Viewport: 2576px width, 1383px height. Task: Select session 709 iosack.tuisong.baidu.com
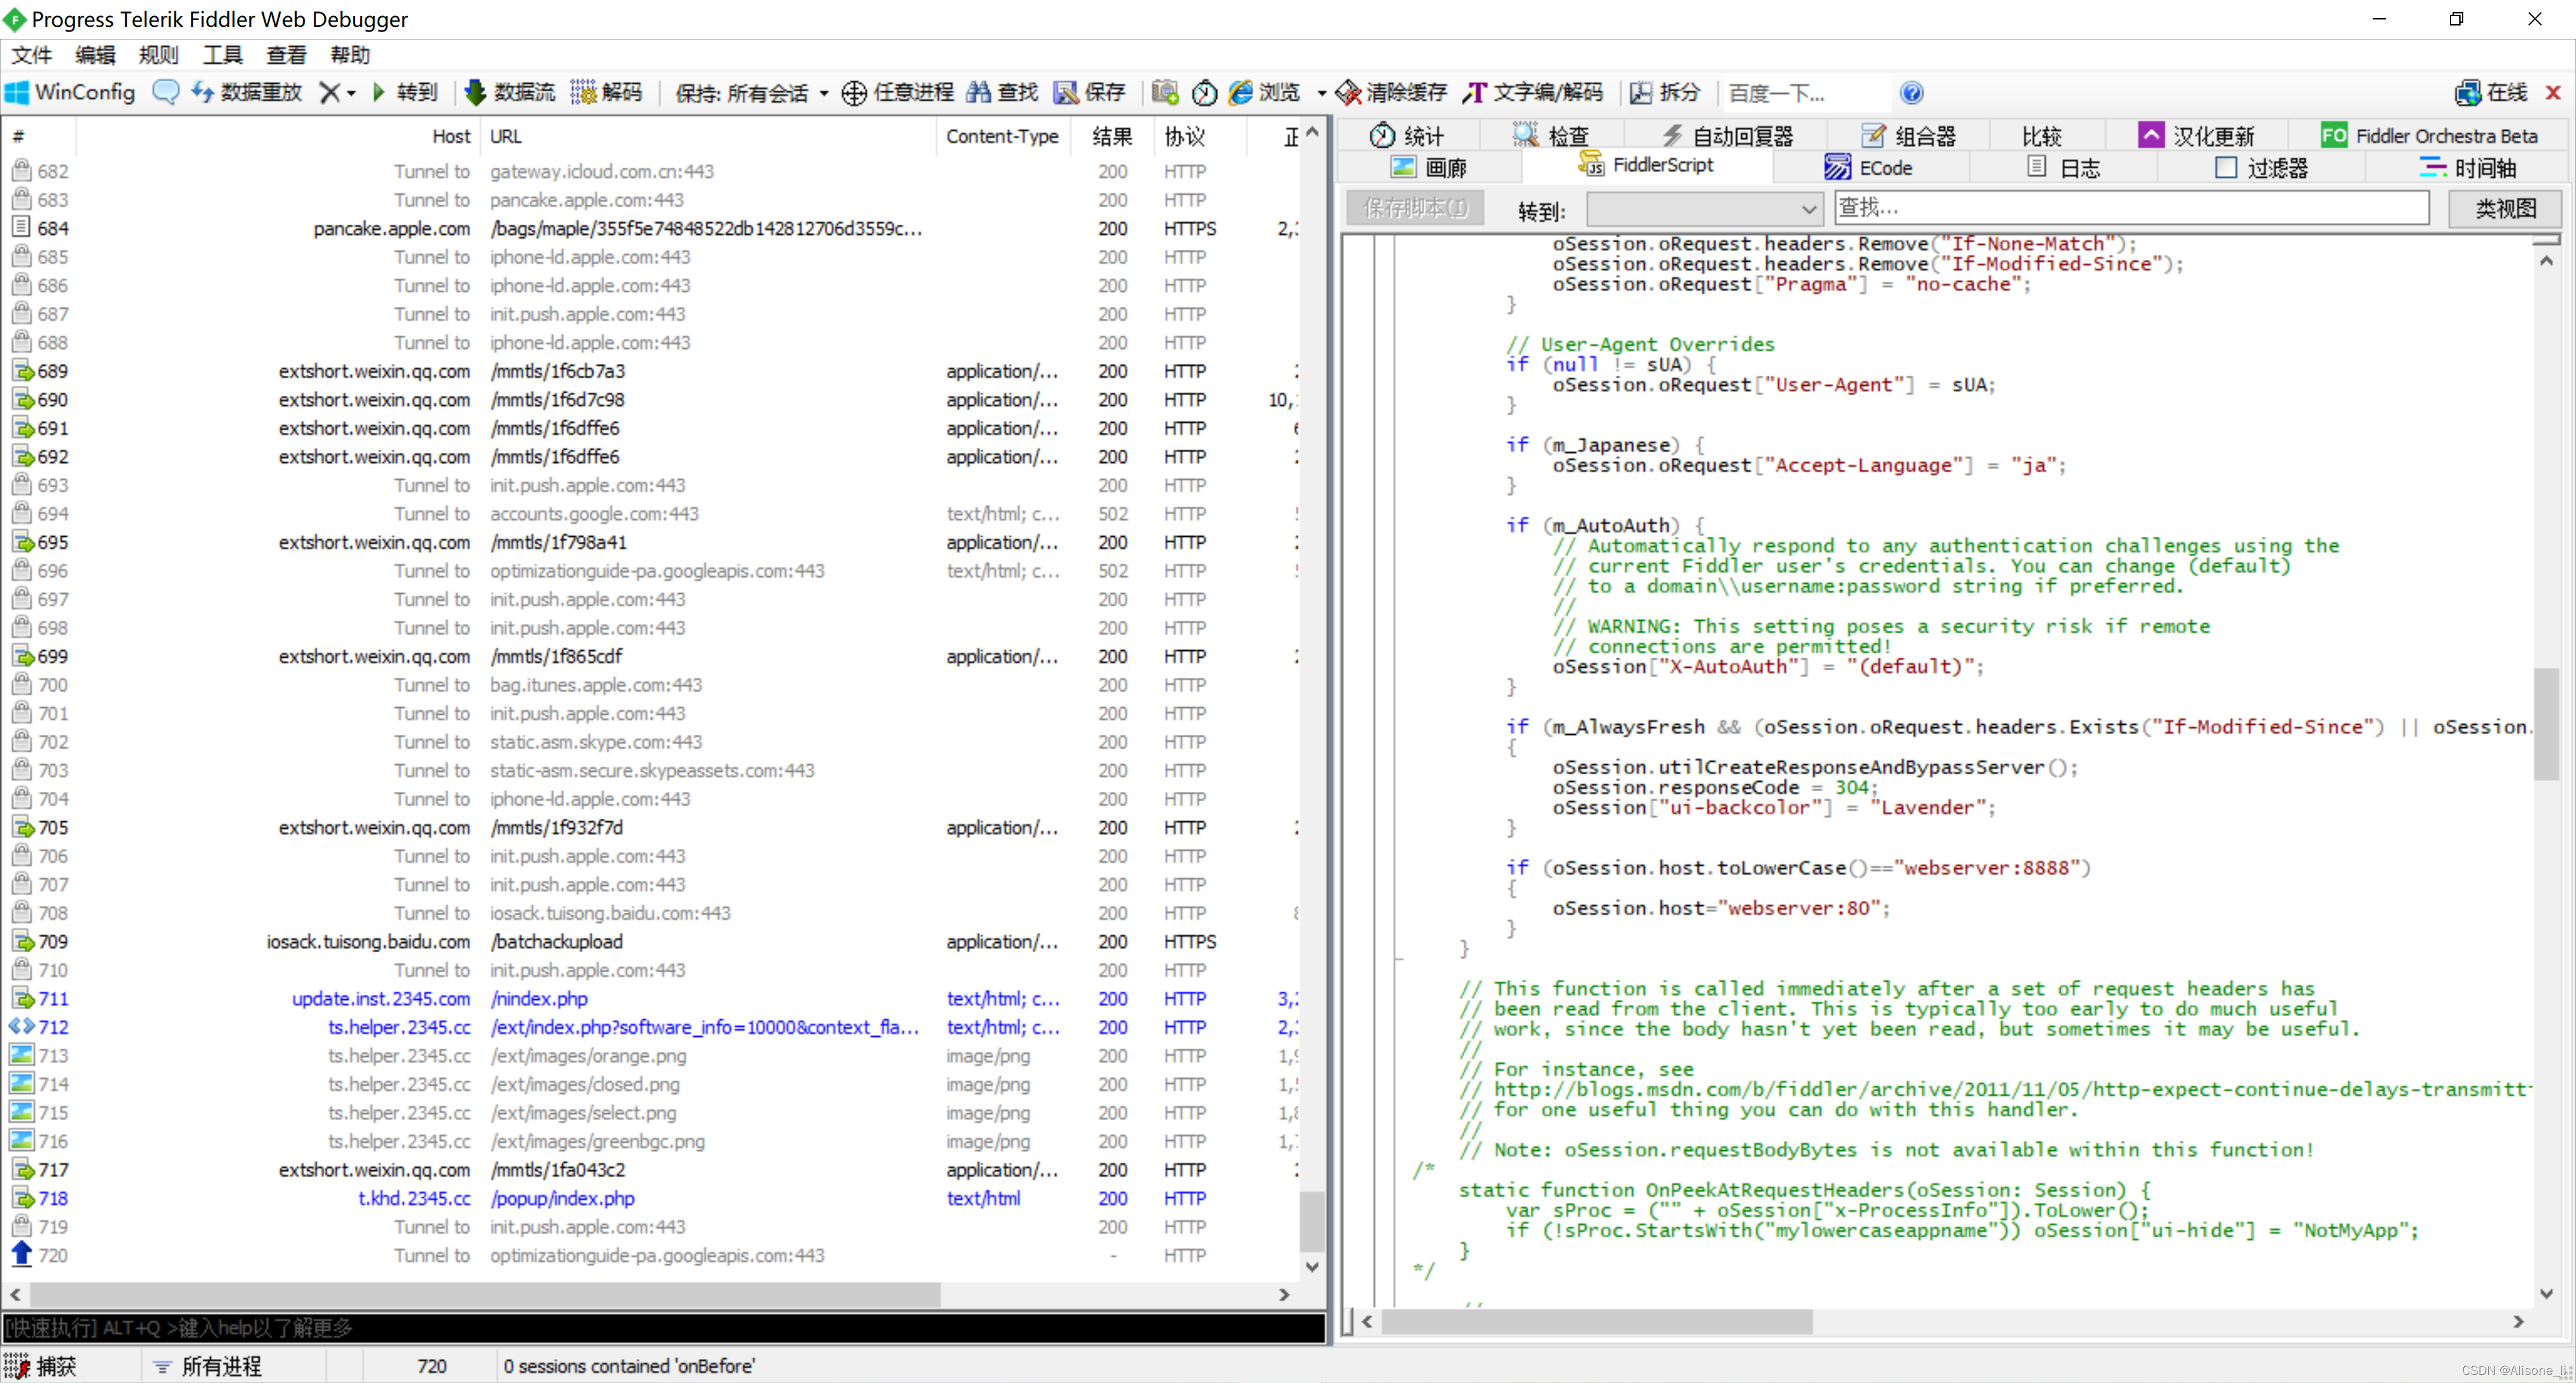[x=650, y=941]
